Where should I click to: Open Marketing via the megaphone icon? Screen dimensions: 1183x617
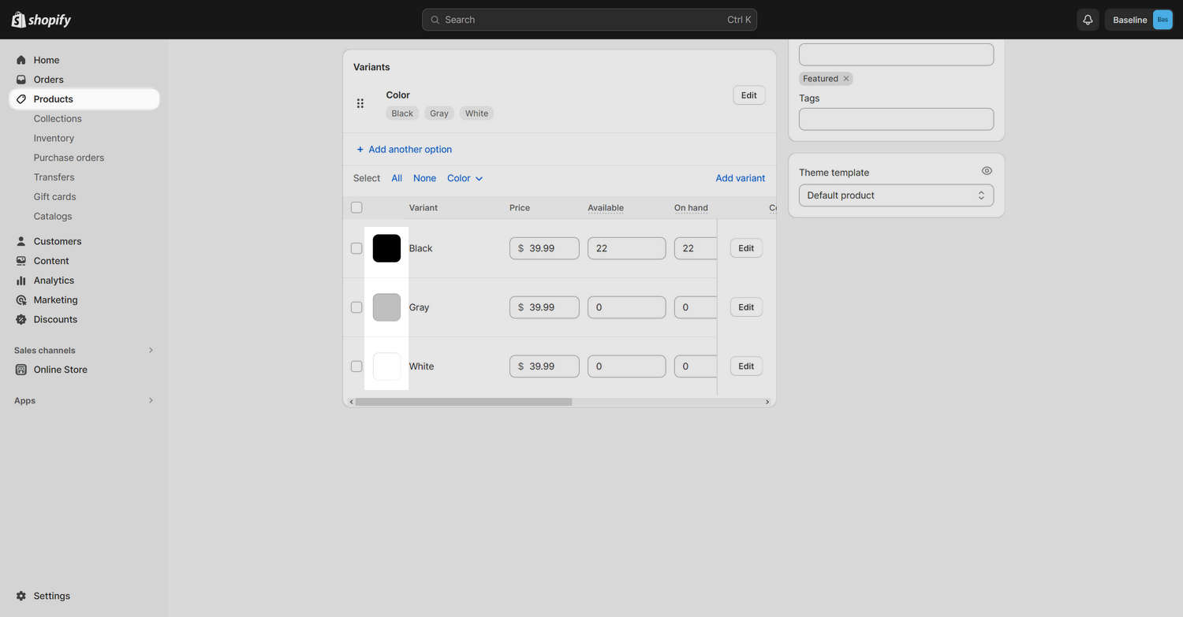coord(21,299)
